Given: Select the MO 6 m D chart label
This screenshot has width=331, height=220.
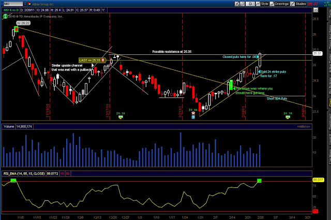Looking at the screenshot, I should point(11,10).
